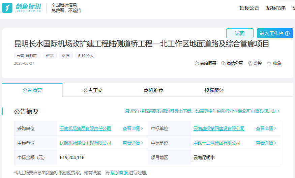This screenshot has width=295, height=178.
Task: View 查看详情 for 民航机场建设工程有限公司
Action: [133, 143]
